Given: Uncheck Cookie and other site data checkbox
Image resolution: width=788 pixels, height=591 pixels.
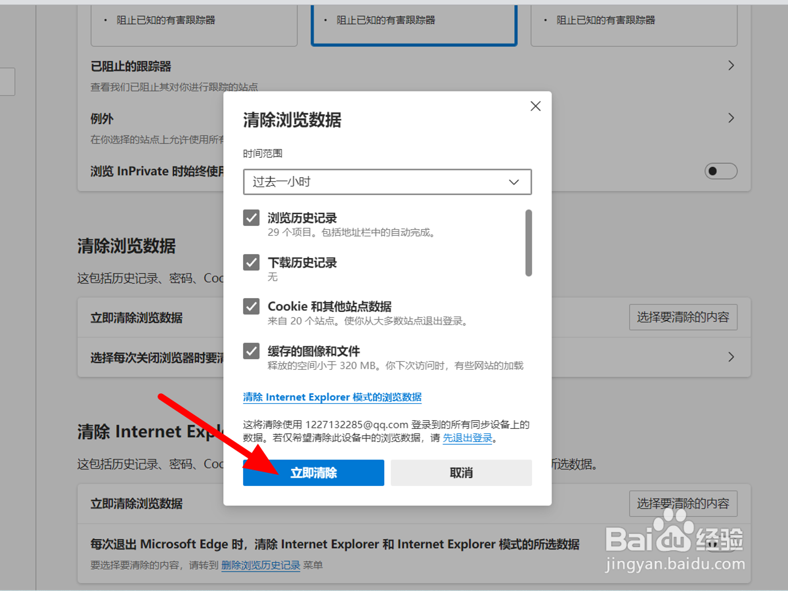Looking at the screenshot, I should pyautogui.click(x=252, y=307).
